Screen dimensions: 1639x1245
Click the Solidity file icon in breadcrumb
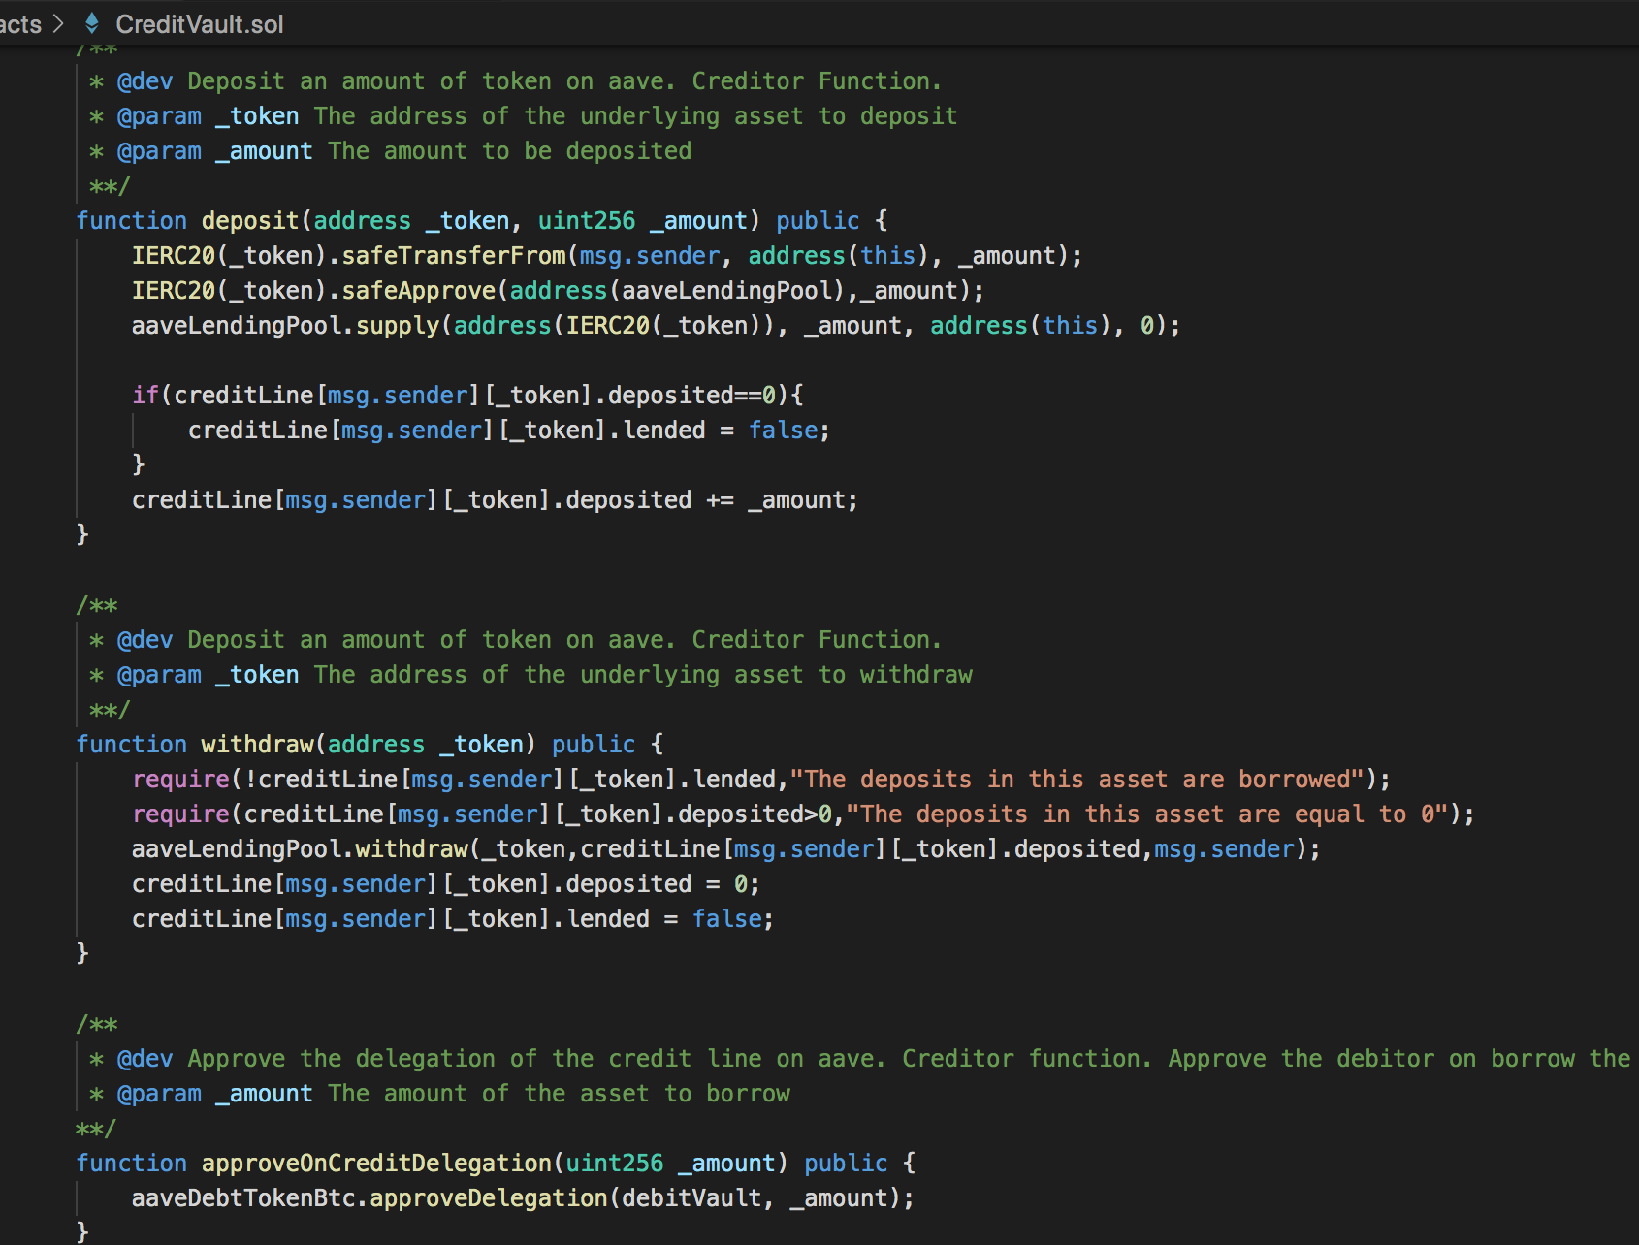[x=92, y=23]
